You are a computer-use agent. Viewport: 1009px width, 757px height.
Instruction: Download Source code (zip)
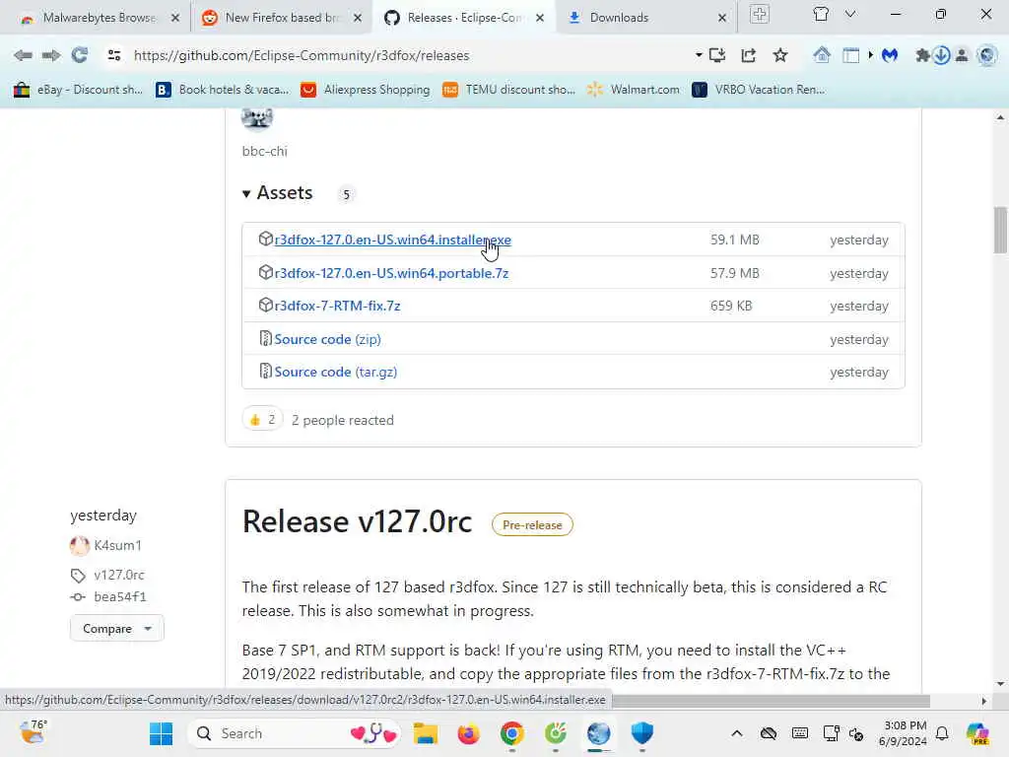[327, 339]
